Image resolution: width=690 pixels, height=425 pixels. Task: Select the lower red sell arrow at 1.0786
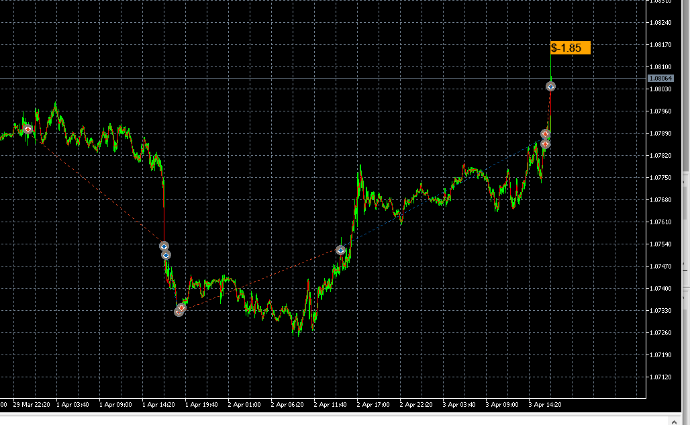click(545, 144)
